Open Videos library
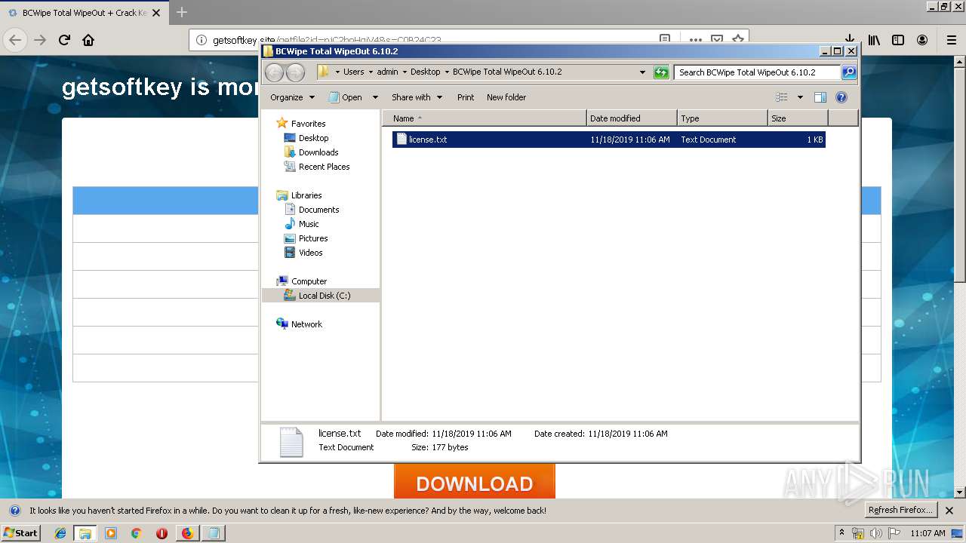This screenshot has height=543, width=966. (x=310, y=253)
